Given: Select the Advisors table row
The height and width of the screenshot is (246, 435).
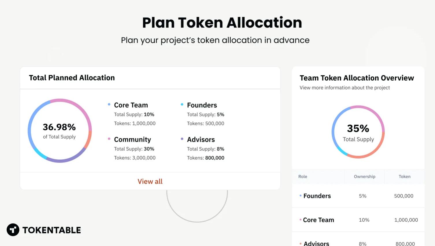Looking at the screenshot, I should [x=358, y=242].
